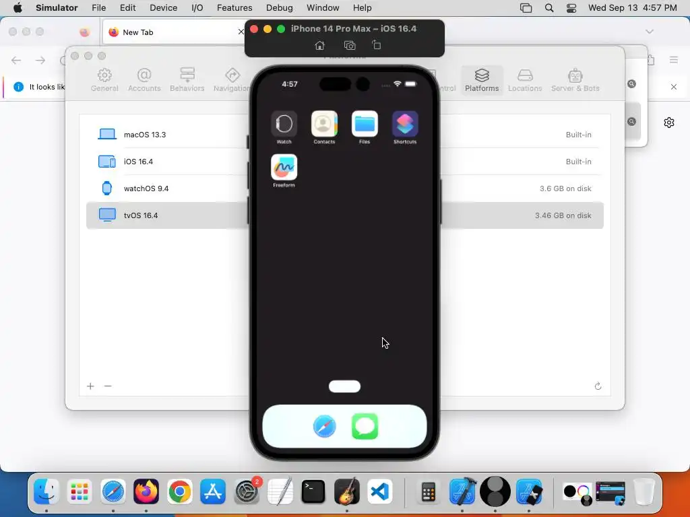Open TextEdit from the Dock
690x517 pixels.
(x=280, y=491)
